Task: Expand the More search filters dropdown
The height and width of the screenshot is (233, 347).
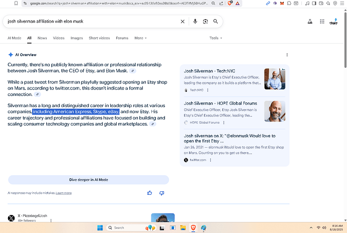Action: 140,38
